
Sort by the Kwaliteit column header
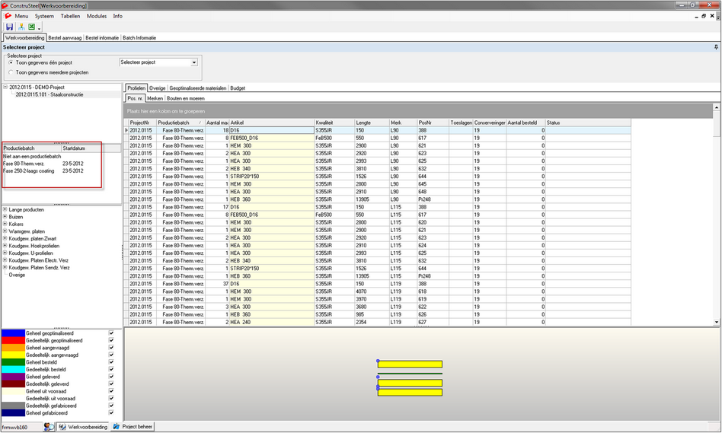coord(334,123)
